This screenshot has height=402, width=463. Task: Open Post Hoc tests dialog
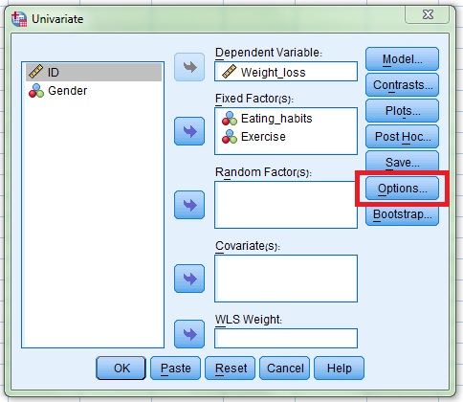pos(402,137)
